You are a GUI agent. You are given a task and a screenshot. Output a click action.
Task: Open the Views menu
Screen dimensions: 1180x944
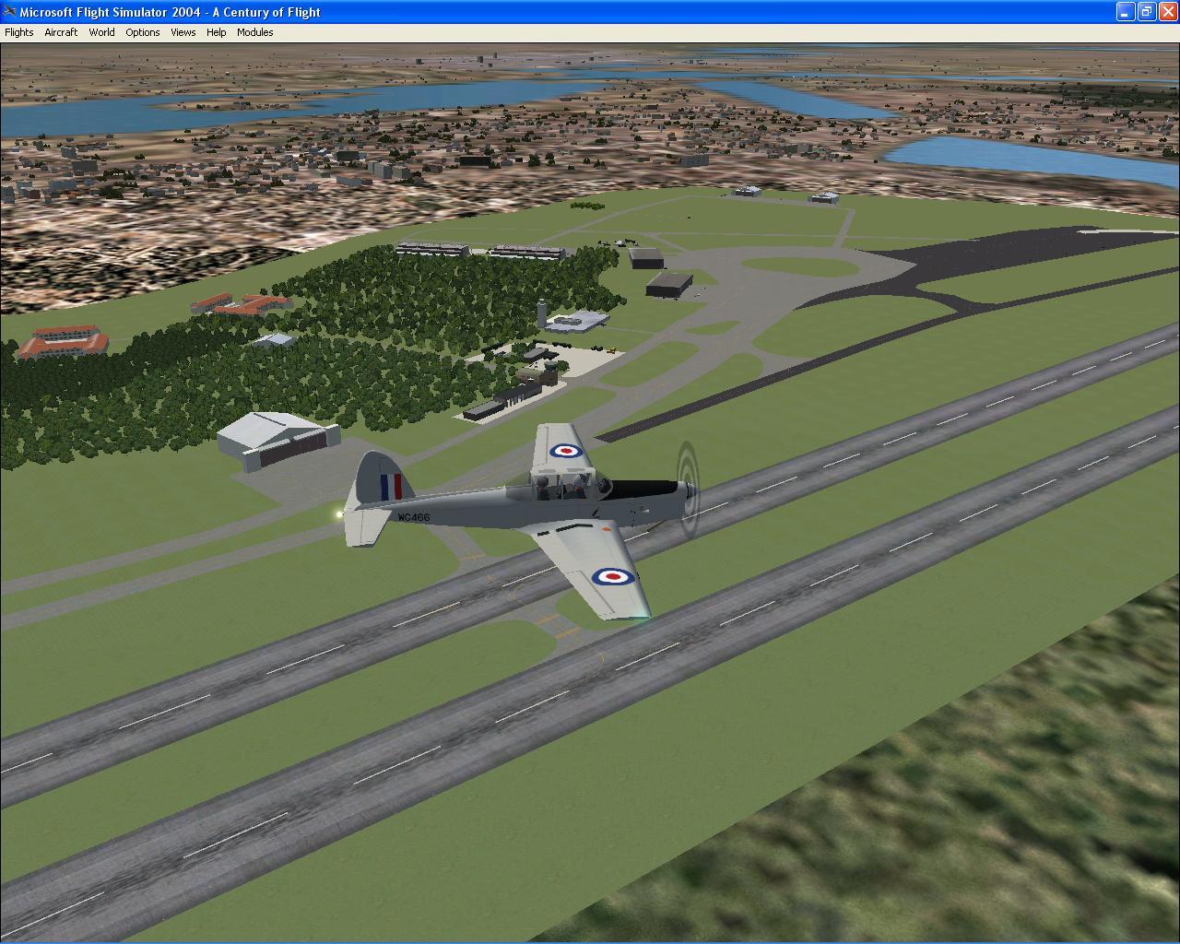[183, 32]
